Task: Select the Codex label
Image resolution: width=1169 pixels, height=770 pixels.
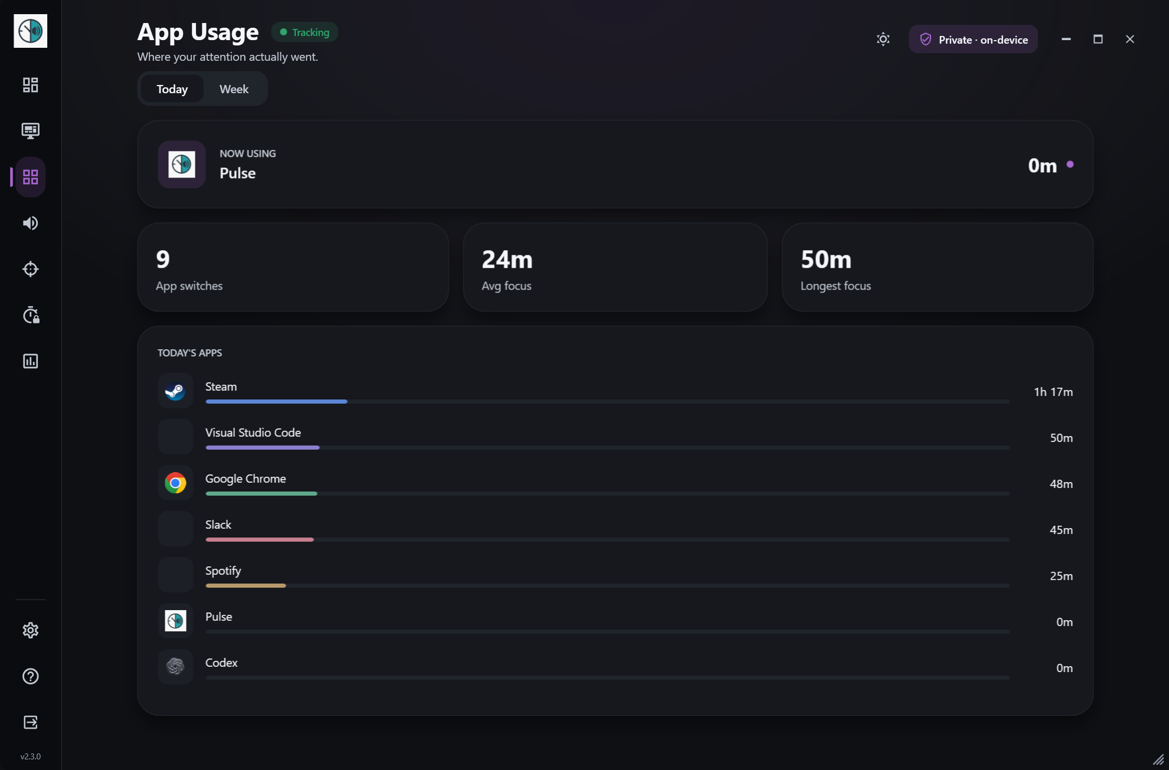Action: point(221,663)
